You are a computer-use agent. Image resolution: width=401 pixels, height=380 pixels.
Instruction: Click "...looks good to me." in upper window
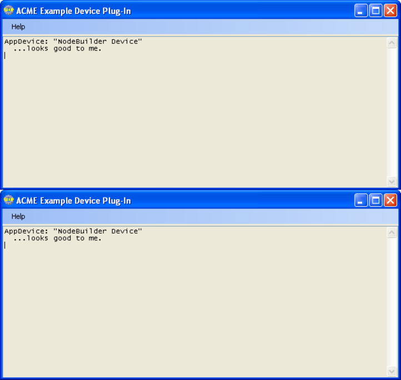tap(58, 48)
